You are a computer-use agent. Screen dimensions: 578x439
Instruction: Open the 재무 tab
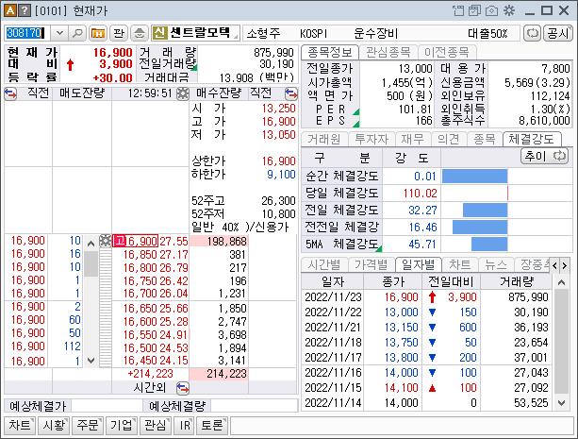coord(412,139)
